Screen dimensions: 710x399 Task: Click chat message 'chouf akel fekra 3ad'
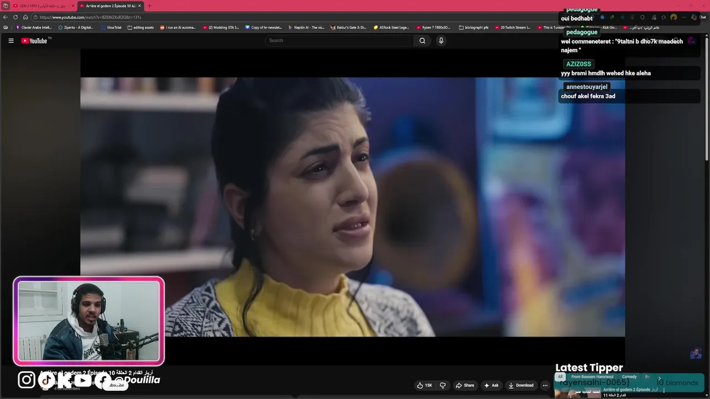(588, 96)
